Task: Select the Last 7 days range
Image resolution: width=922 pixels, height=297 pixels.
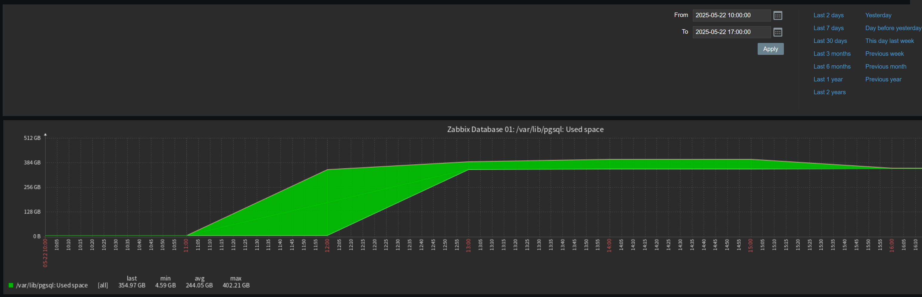Action: pos(828,28)
